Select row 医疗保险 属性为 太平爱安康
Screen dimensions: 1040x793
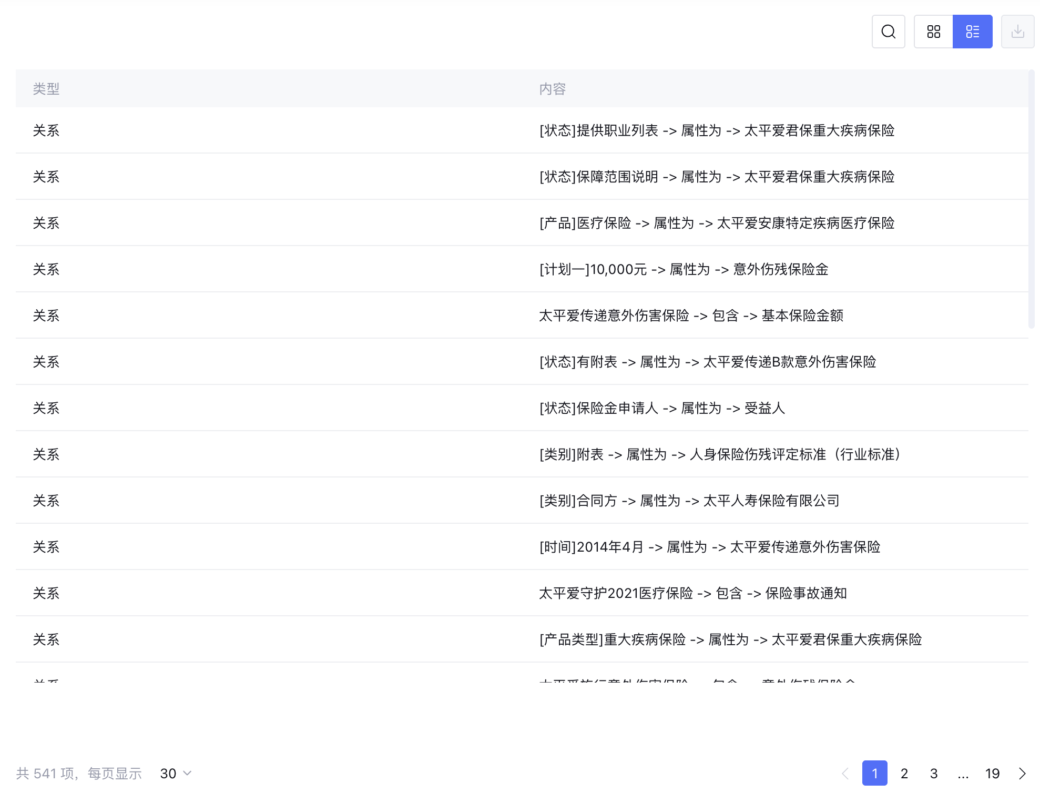[x=716, y=223]
